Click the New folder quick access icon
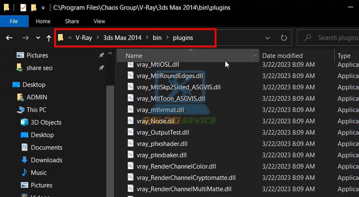The image size is (359, 197). (34, 7)
